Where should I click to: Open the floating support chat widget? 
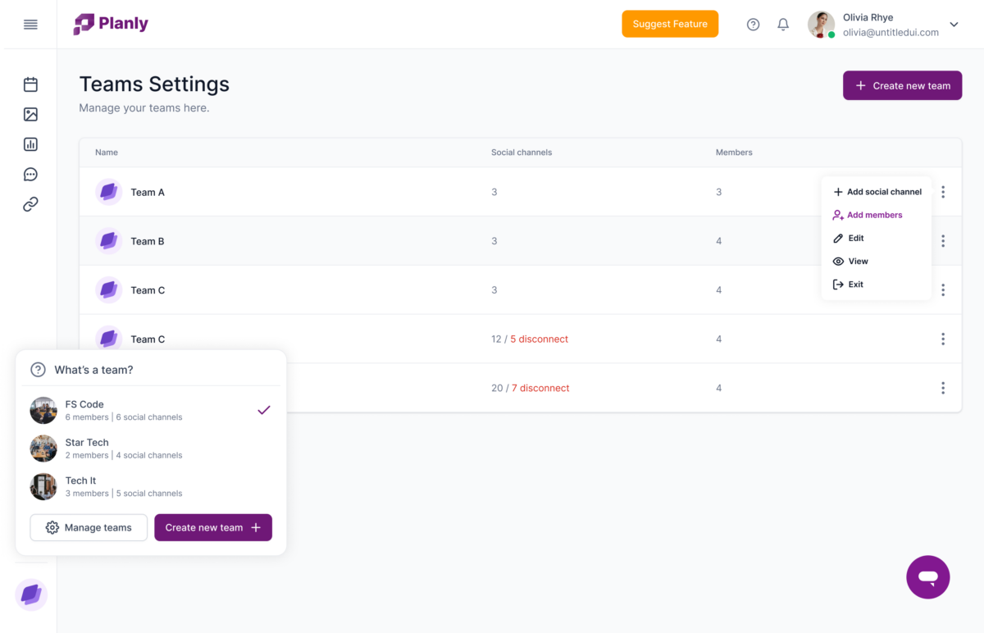point(927,577)
